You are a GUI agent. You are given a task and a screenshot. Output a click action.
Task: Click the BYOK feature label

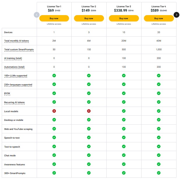[7, 94]
